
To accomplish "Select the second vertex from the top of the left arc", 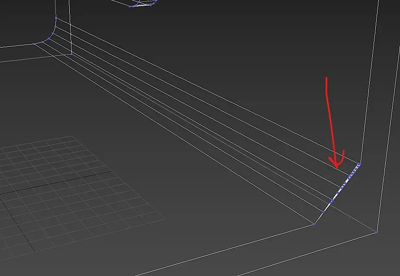I will (x=55, y=26).
